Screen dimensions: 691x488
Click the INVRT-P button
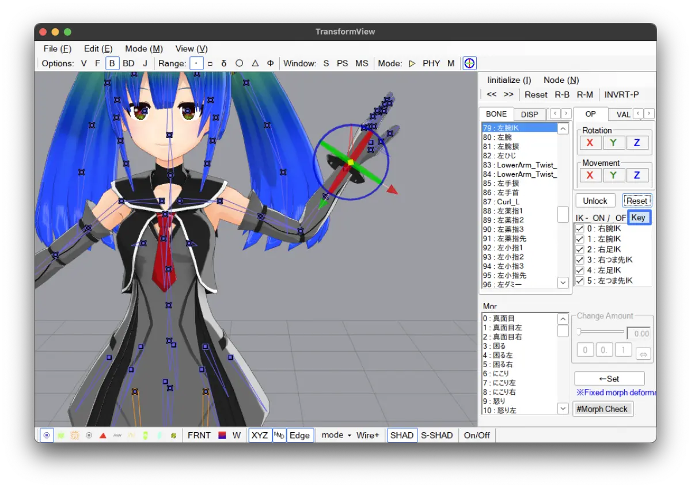621,94
